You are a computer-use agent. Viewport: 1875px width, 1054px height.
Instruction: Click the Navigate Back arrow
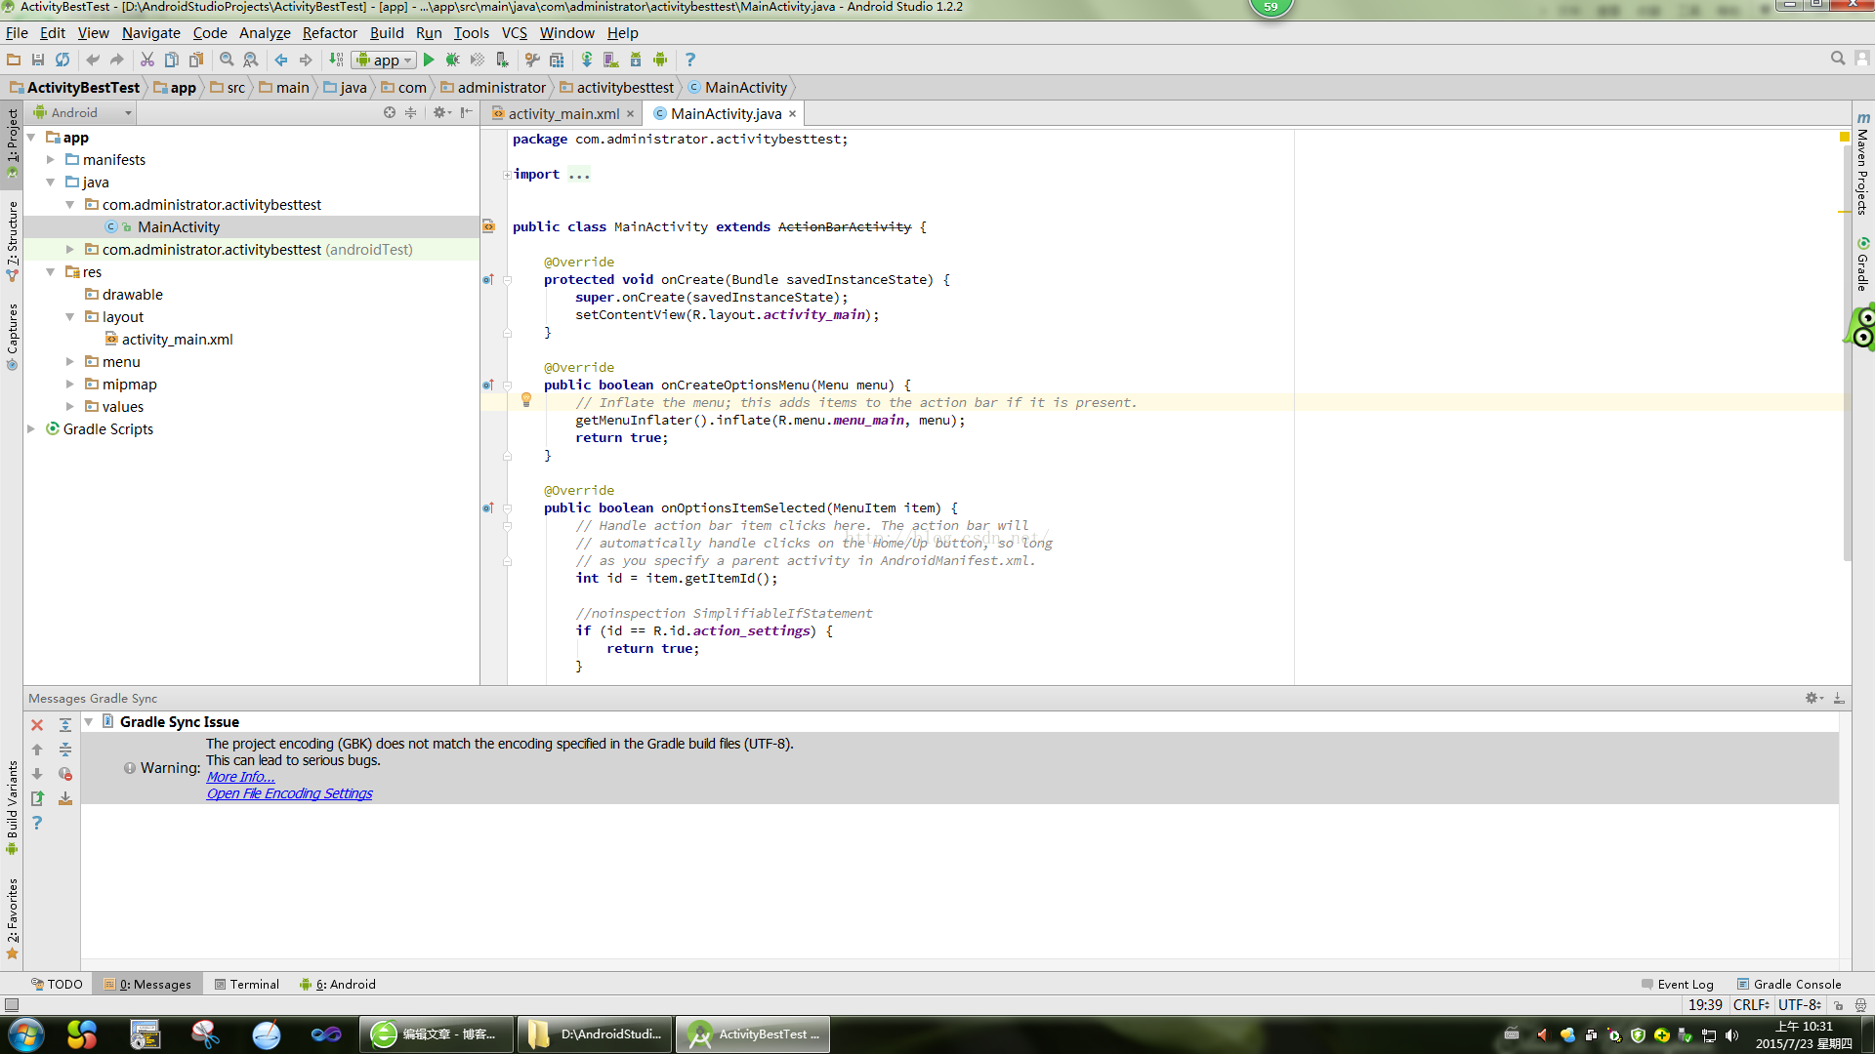tap(281, 60)
